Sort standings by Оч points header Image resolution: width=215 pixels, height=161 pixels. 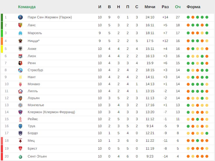[x=178, y=7]
